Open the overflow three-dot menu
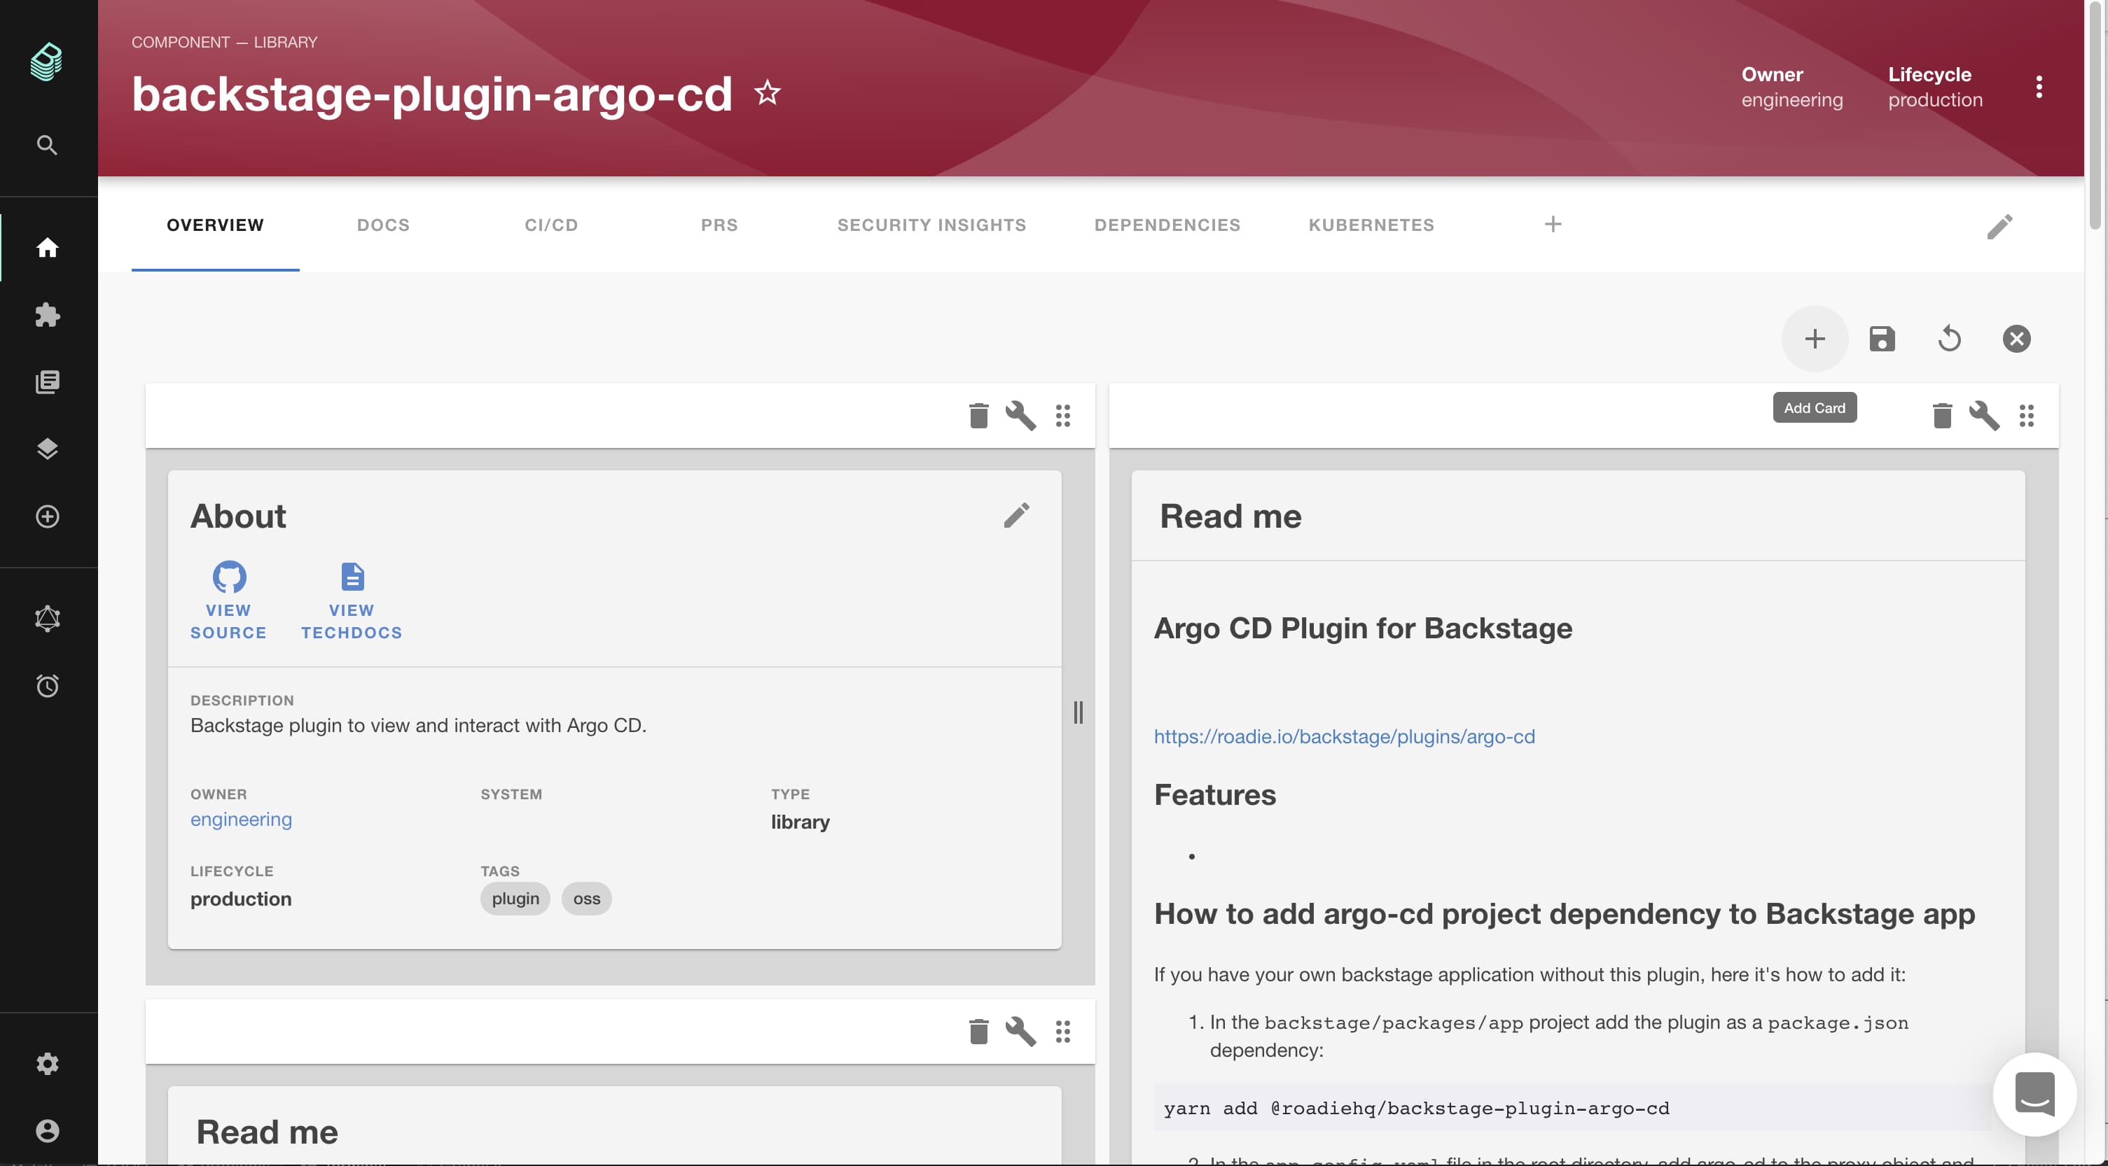This screenshot has width=2108, height=1166. [x=2039, y=88]
